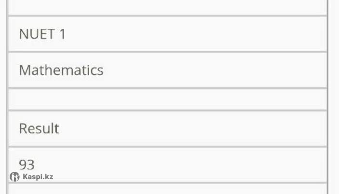Click the digit 9 in the score

coord(23,165)
